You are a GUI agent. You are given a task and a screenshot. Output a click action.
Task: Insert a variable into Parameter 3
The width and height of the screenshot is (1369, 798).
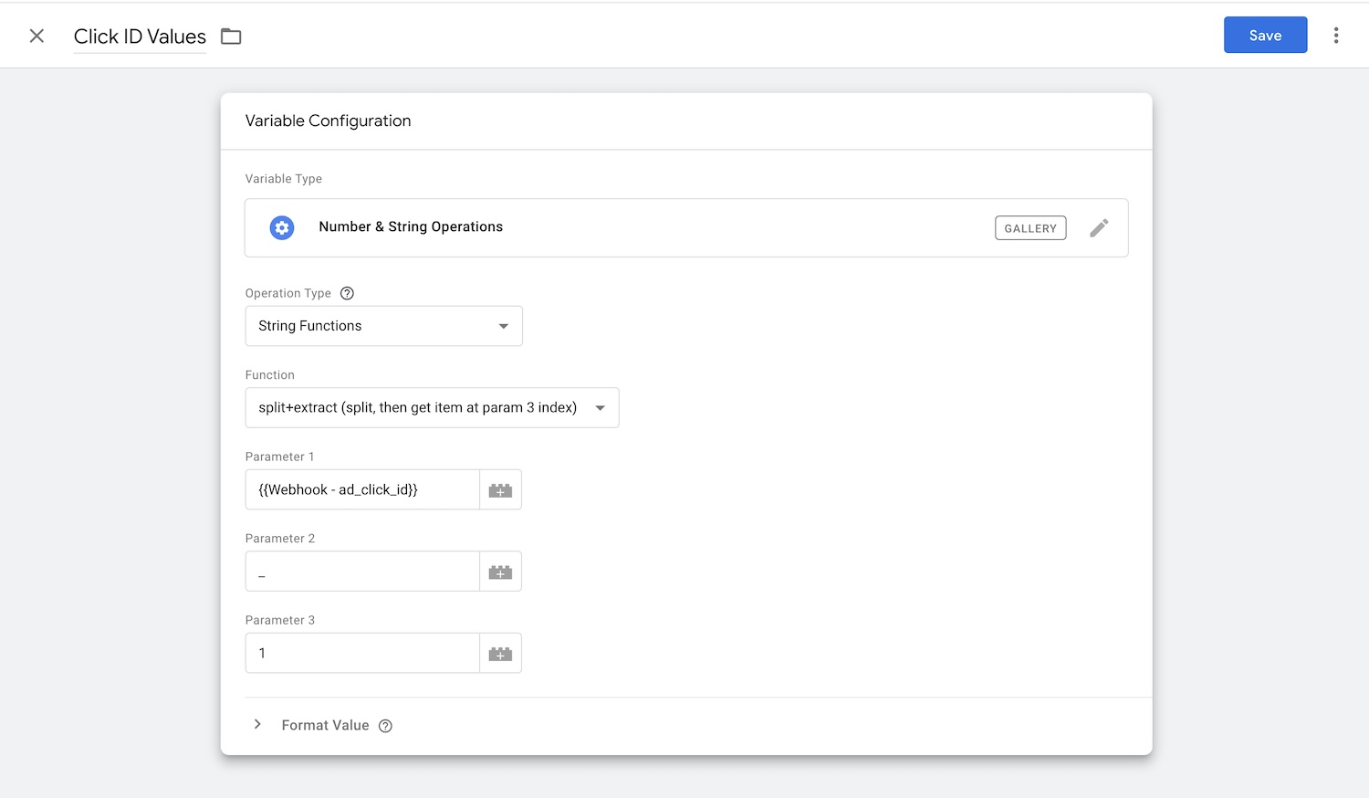point(500,654)
